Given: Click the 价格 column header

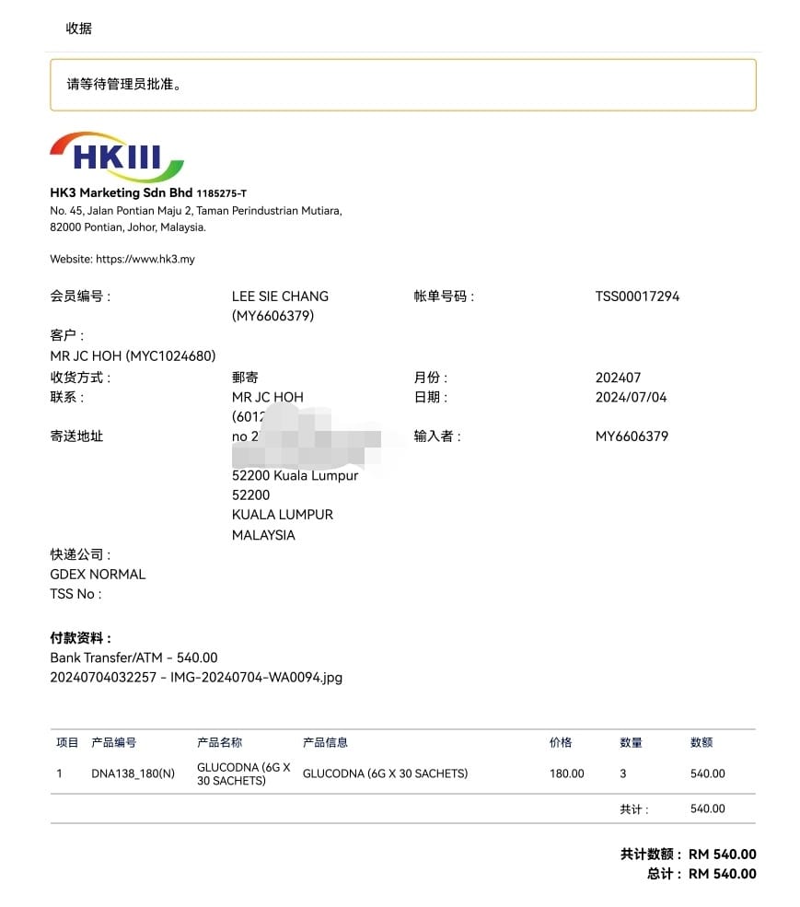Looking at the screenshot, I should click(x=561, y=743).
